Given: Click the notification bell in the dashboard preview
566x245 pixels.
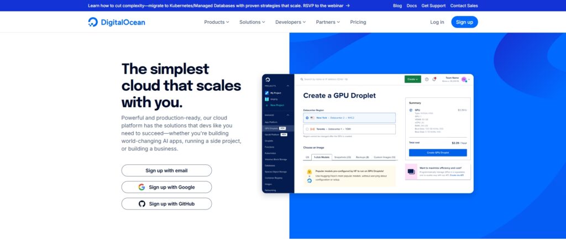Looking at the screenshot, I should 434,79.
